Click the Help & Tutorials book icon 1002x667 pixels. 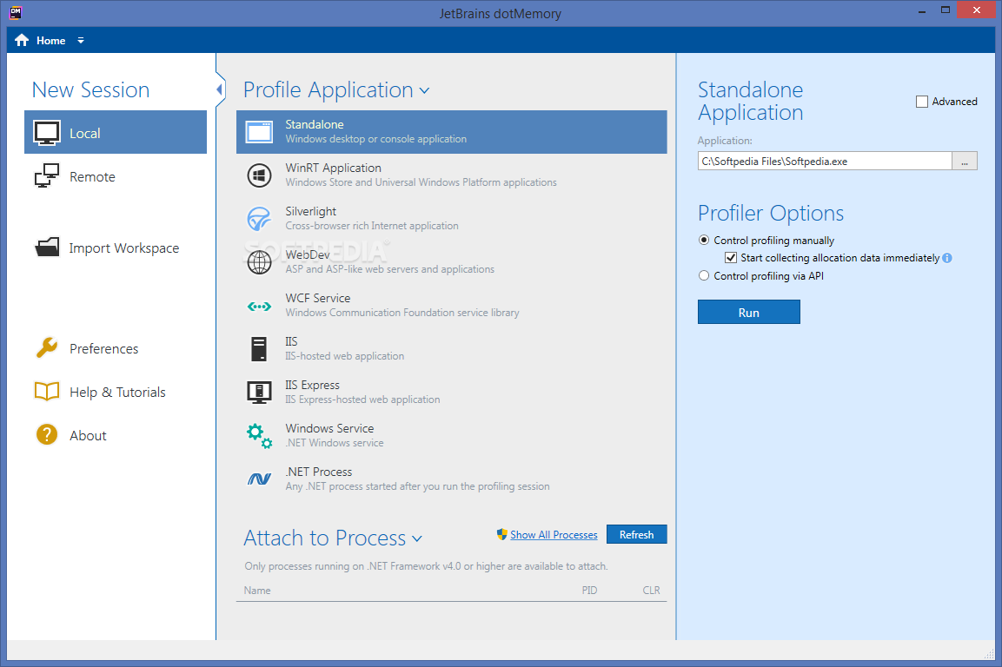click(47, 391)
